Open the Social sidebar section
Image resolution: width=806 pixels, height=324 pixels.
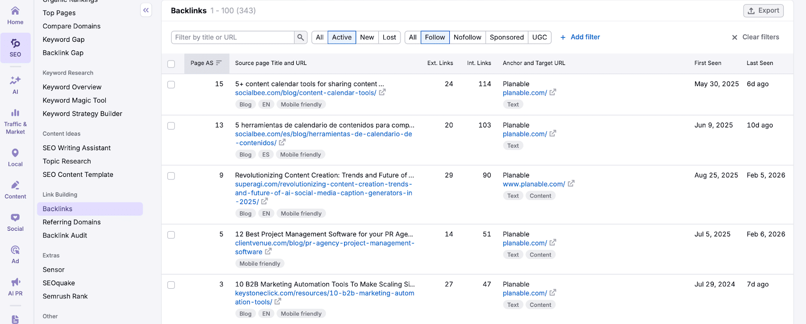coord(15,222)
